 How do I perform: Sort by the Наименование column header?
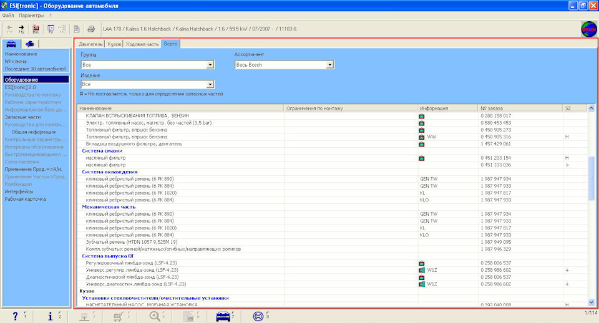[180, 108]
